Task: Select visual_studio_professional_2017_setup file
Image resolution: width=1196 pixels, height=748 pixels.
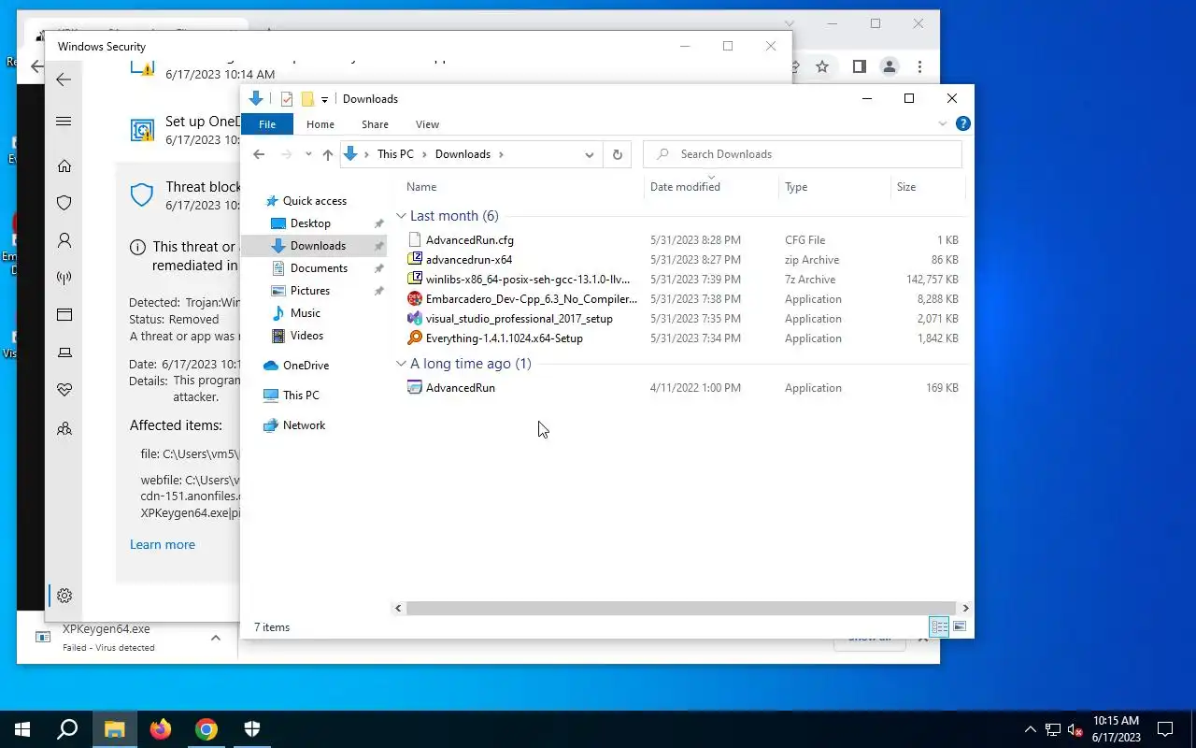Action: coord(519,319)
